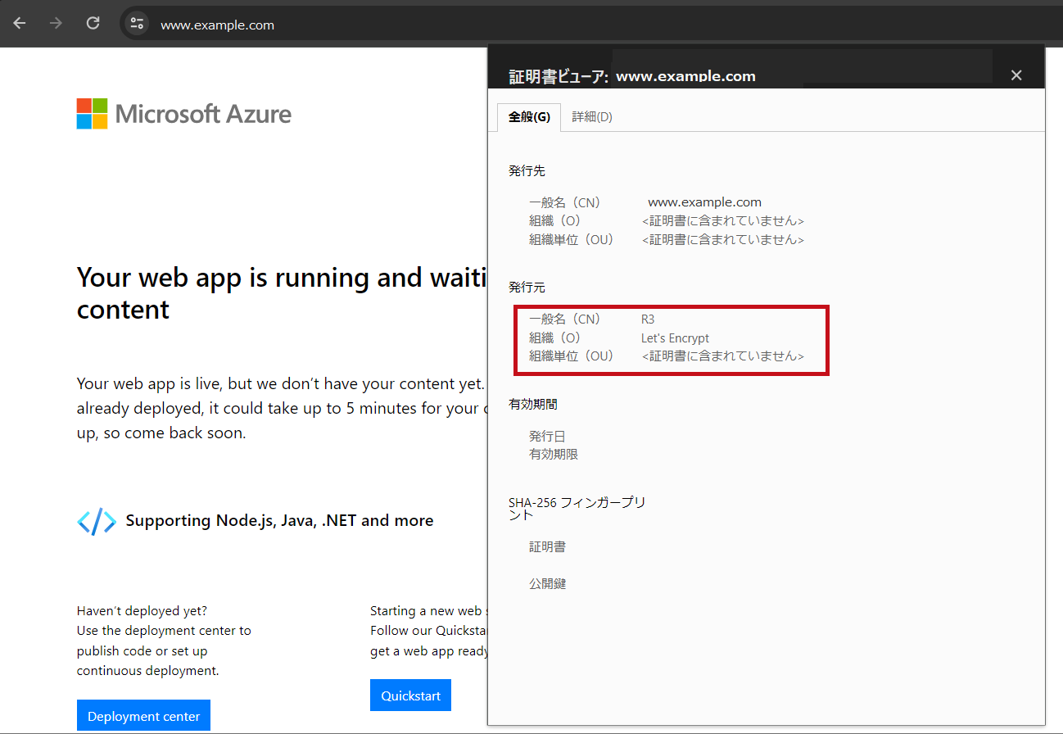Click the Your web app is running heading
The image size is (1063, 734).
point(281,293)
